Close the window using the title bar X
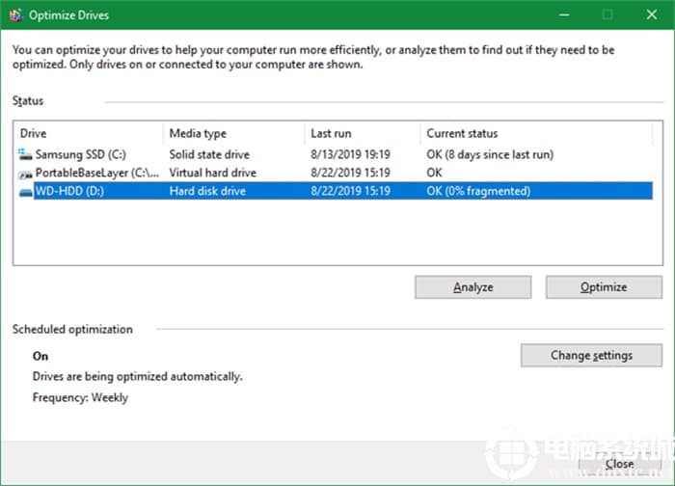This screenshot has width=675, height=486. point(652,15)
